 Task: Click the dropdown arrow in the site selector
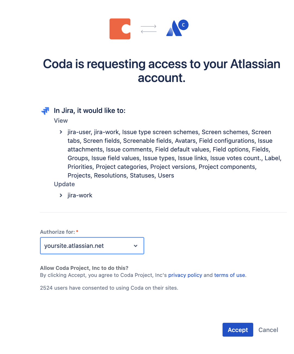point(136,246)
